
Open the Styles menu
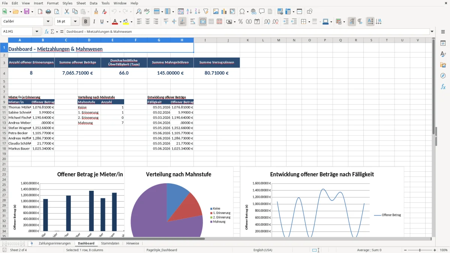pyautogui.click(x=67, y=3)
